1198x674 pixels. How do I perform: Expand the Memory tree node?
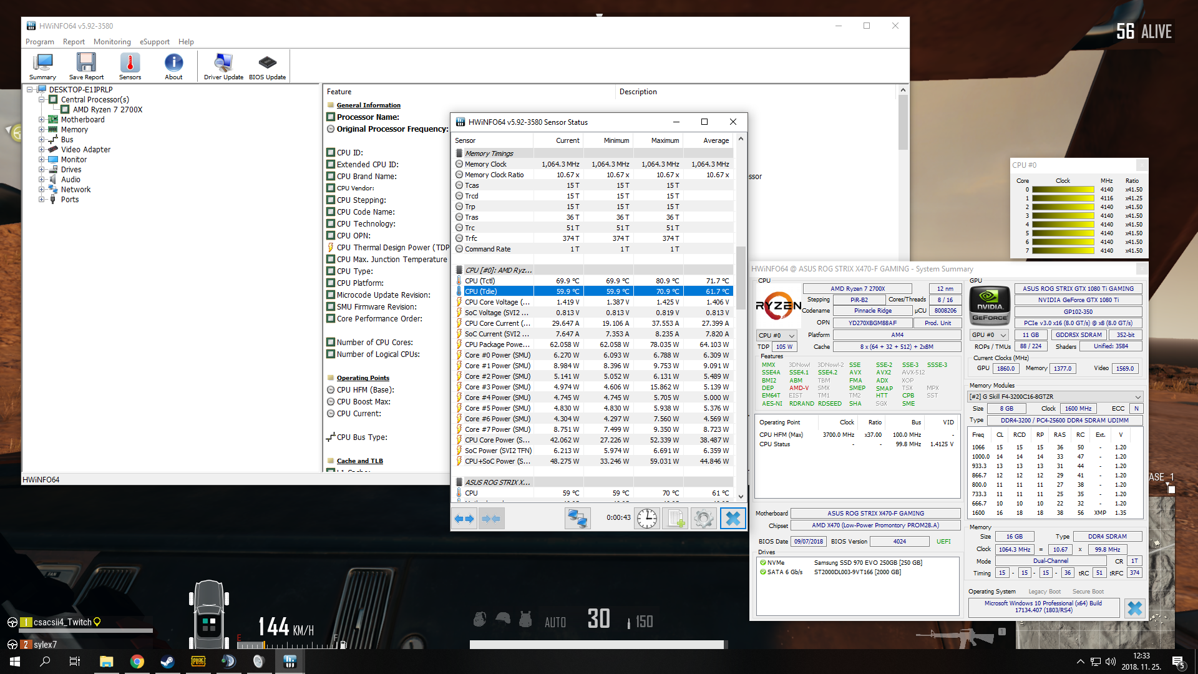41,129
